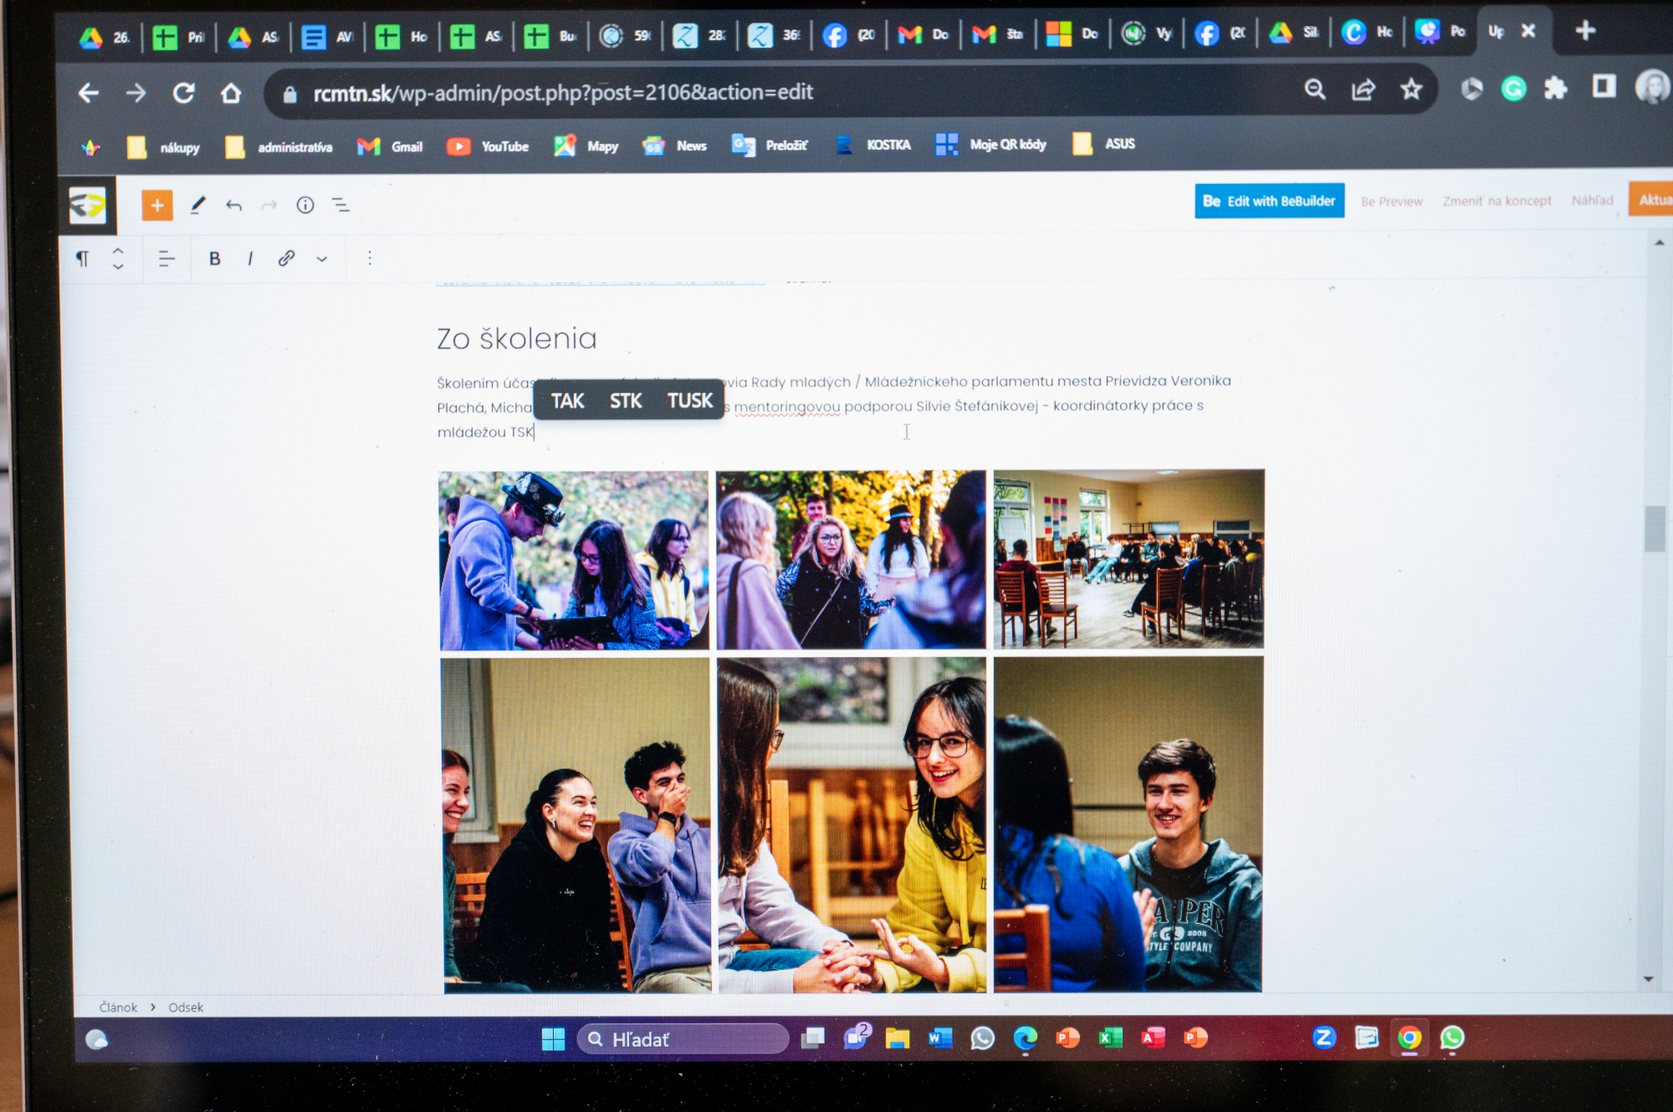
Task: Go to the browser home page
Action: tap(231, 93)
